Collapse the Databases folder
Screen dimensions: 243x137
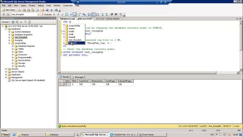pos(6,29)
